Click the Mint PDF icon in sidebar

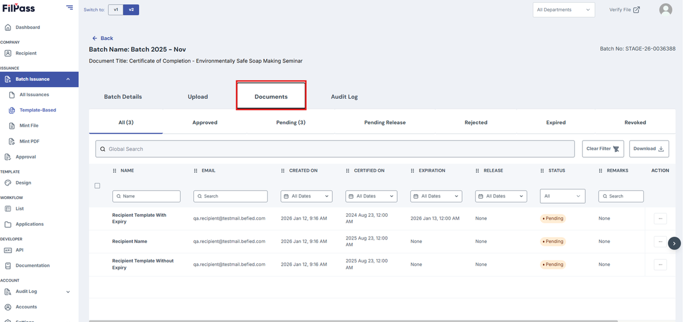click(13, 141)
